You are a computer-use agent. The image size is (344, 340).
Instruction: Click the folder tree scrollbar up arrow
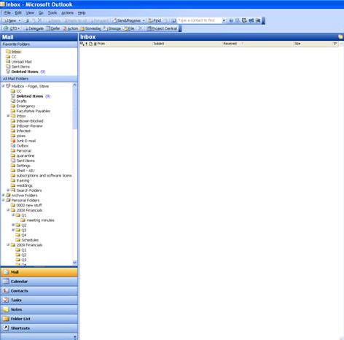(x=74, y=85)
